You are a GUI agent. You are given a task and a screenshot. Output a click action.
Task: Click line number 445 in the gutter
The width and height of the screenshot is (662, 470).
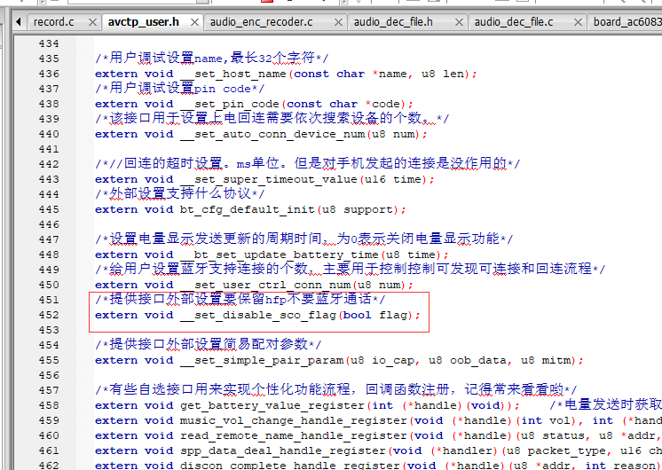coord(49,209)
